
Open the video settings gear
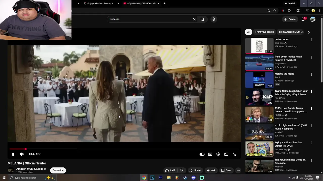coord(218,154)
